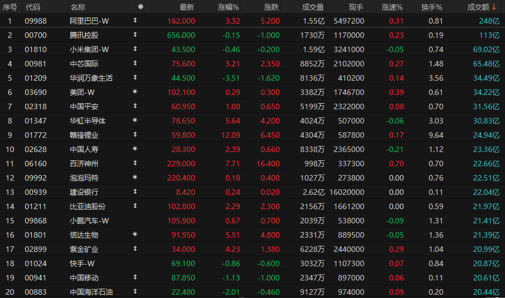
Task: Click stock code 02628
Action: click(36, 149)
